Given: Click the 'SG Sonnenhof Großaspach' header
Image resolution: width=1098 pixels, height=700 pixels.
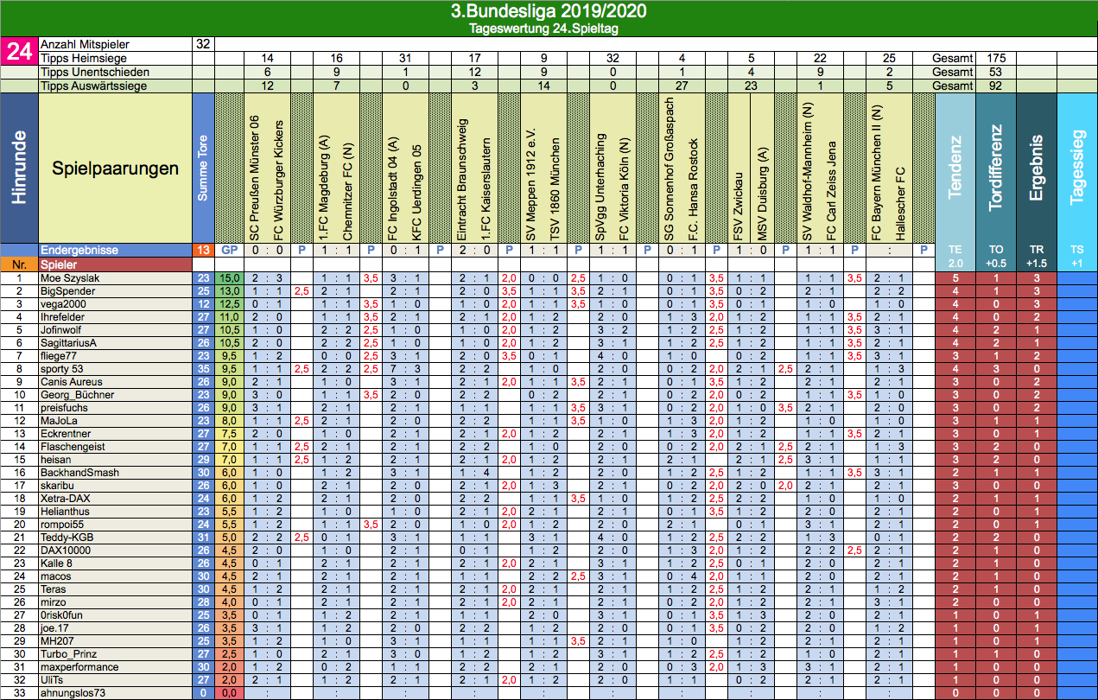Looking at the screenshot, I should coord(670,169).
